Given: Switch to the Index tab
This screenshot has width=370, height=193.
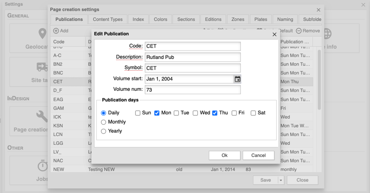Looking at the screenshot, I should coord(138,19).
